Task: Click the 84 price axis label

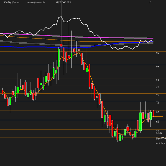Action: [x=157, y=80]
